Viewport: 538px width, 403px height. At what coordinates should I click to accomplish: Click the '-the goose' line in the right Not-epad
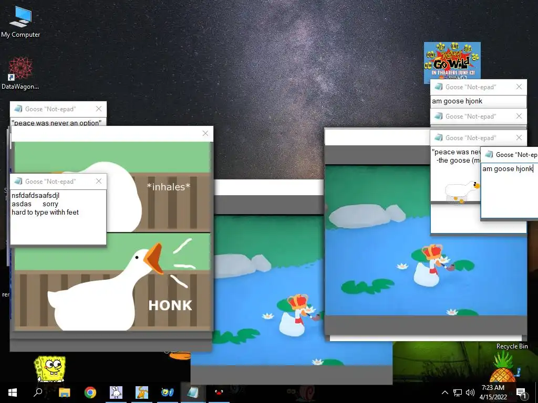tap(458, 161)
